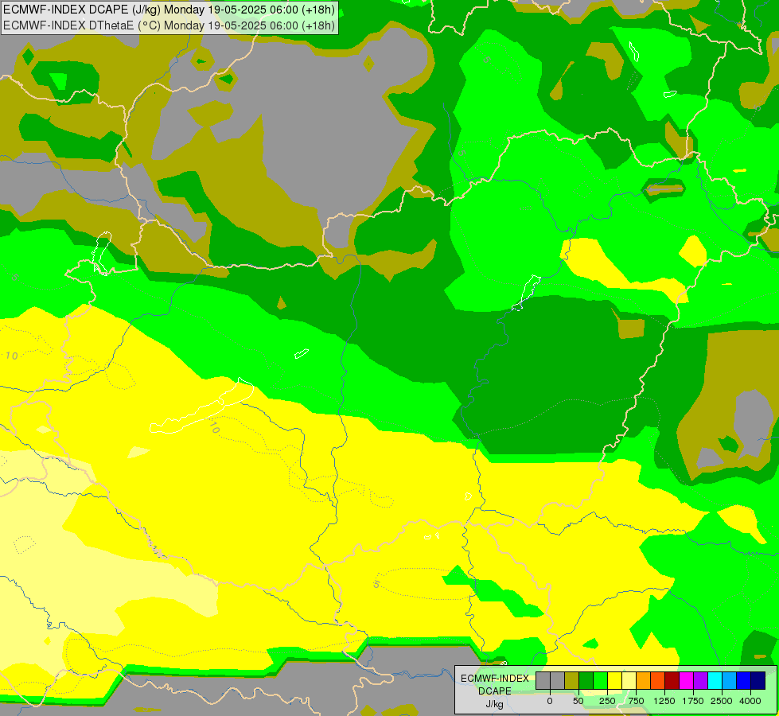Click the legend value 1250
Screen dimensions: 779x716
[664, 701]
